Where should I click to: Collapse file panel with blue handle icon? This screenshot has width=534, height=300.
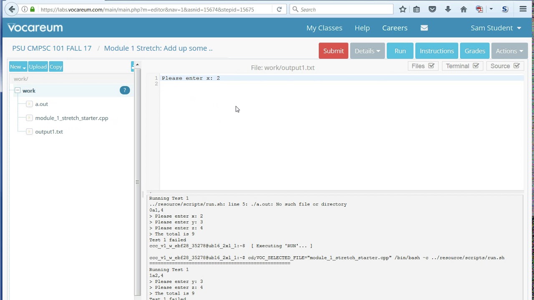pyautogui.click(x=133, y=67)
